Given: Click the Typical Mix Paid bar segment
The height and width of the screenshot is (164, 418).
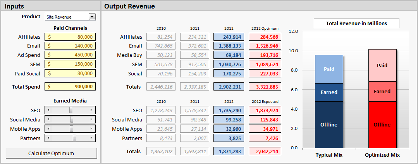Looking at the screenshot, I should [329, 69].
